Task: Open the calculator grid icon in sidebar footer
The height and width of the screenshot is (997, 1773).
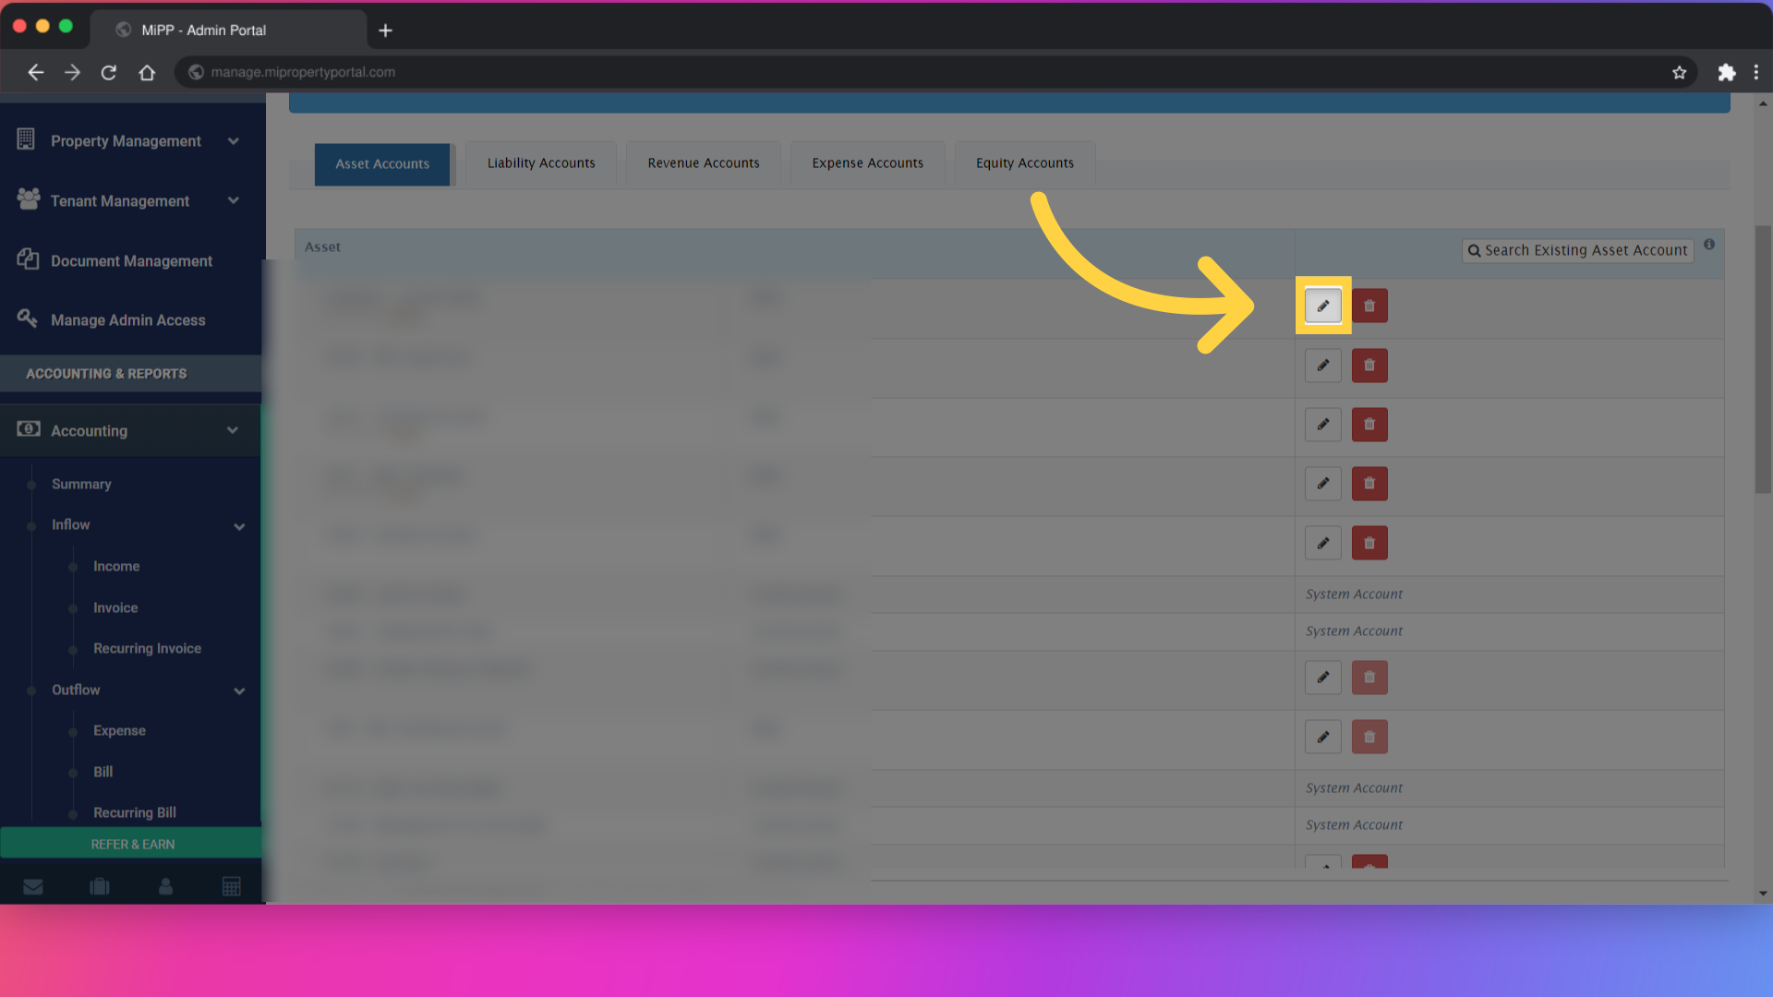Action: (x=232, y=886)
